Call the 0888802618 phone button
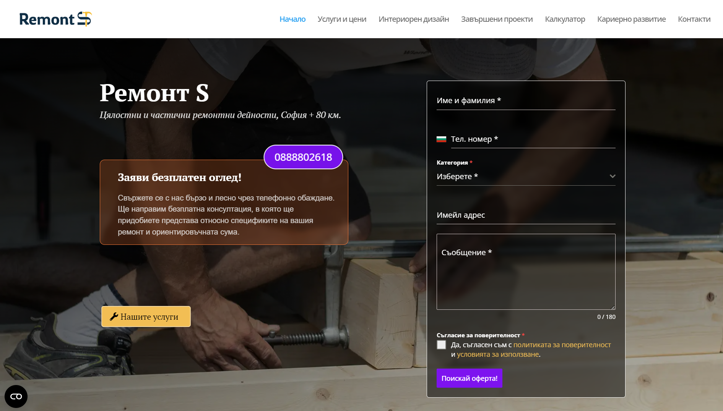This screenshot has height=411, width=723. tap(303, 157)
